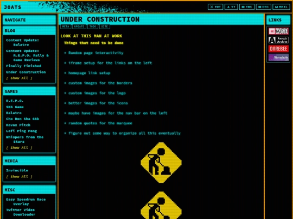293x219 pixels.
Task: Open the R.E.P.O. game page
Action: [15, 101]
